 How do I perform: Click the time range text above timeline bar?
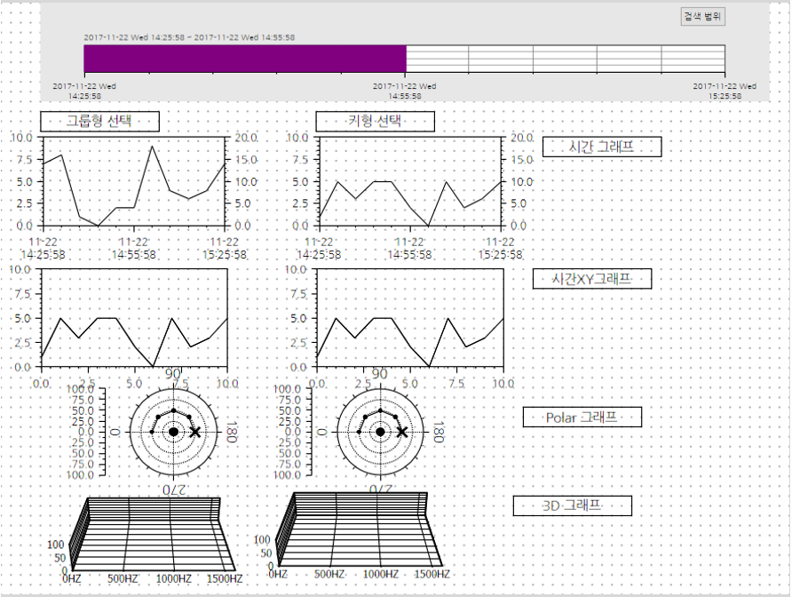tap(189, 37)
